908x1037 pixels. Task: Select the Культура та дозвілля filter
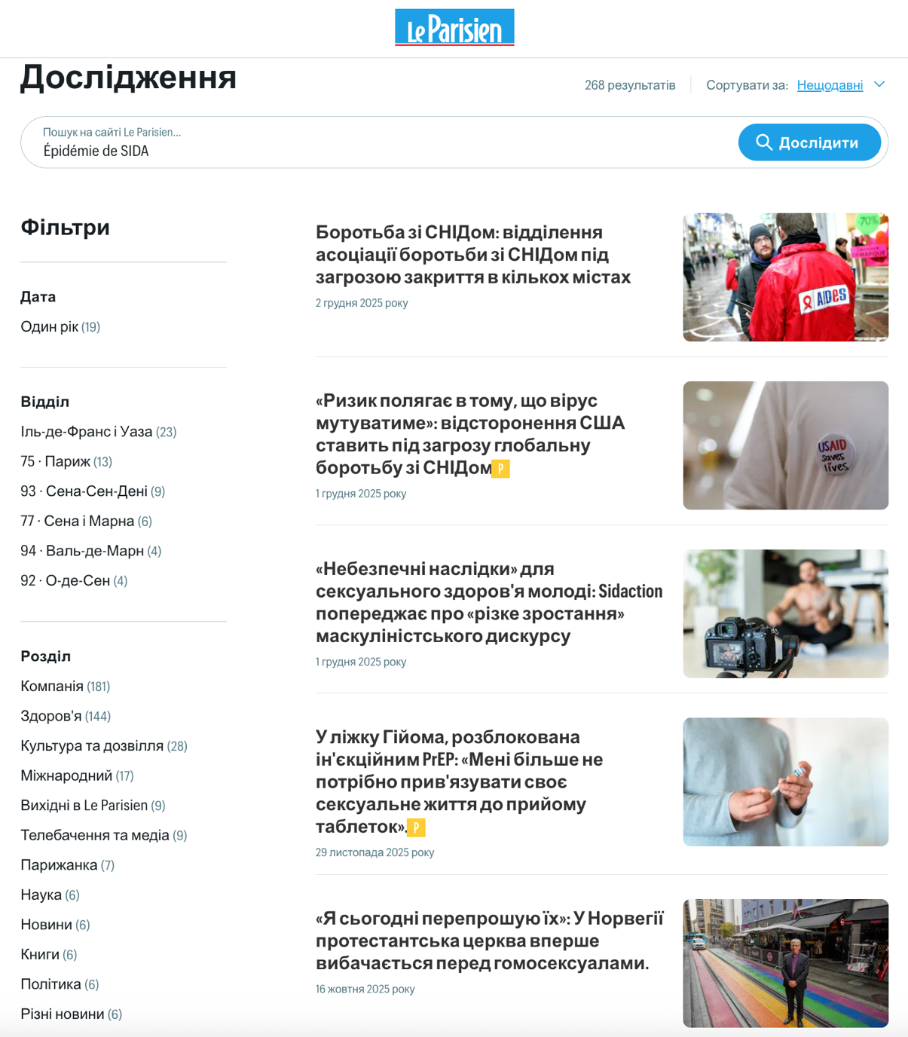coord(104,745)
